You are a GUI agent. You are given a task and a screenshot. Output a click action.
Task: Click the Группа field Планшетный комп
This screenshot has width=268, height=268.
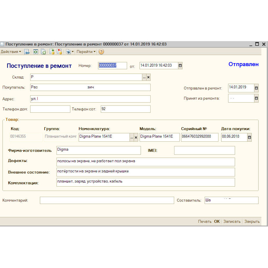[x=61, y=137]
